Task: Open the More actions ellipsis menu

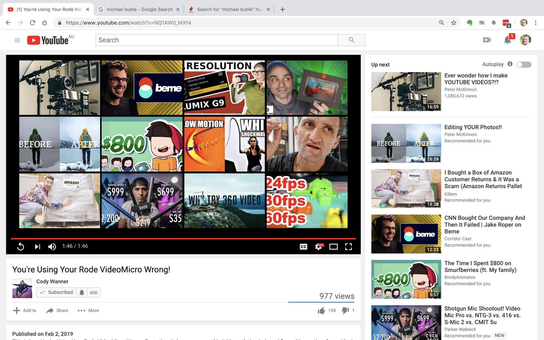Action: pyautogui.click(x=88, y=311)
